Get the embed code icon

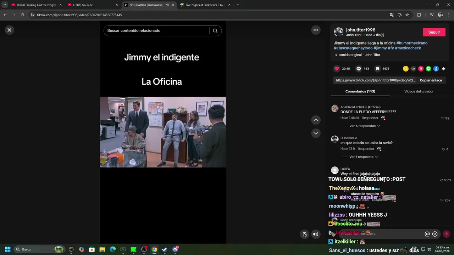coord(413,69)
